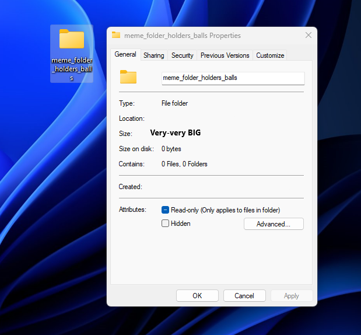Click the 'Very-very BIG' size value
This screenshot has width=361, height=335.
click(x=176, y=133)
